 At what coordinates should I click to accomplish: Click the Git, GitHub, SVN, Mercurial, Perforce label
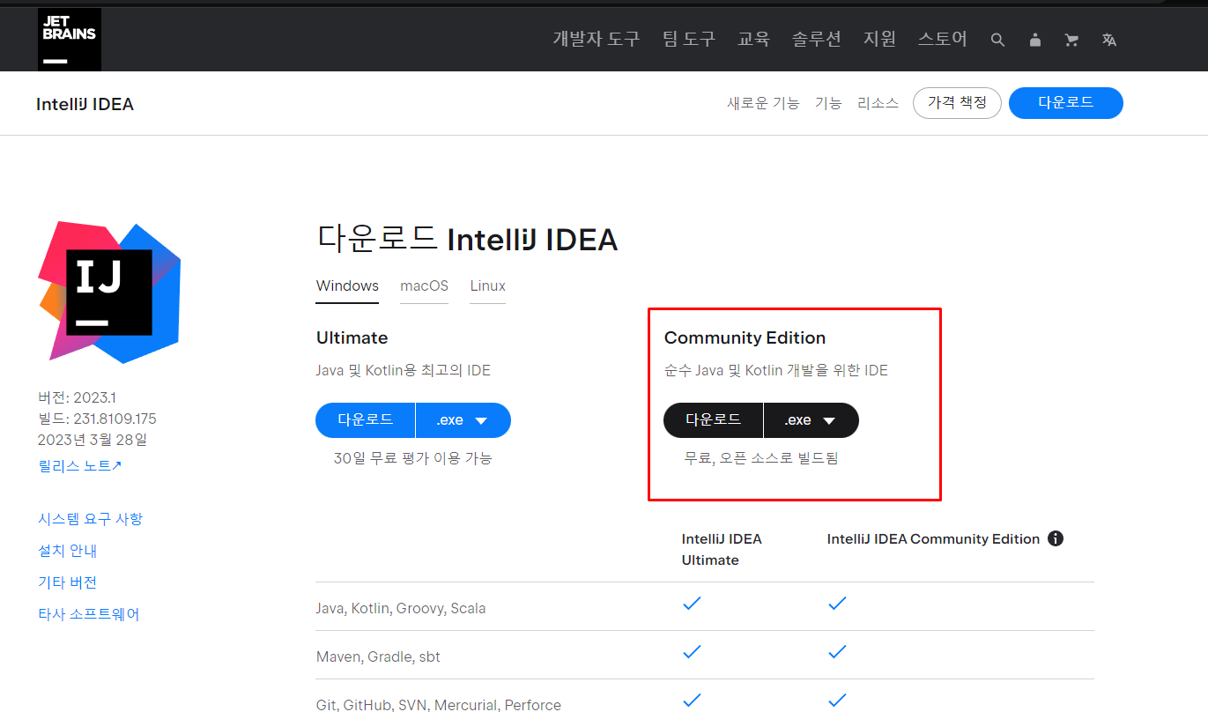coord(439,704)
